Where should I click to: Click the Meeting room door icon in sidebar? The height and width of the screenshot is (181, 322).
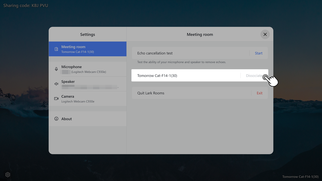pyautogui.click(x=56, y=49)
